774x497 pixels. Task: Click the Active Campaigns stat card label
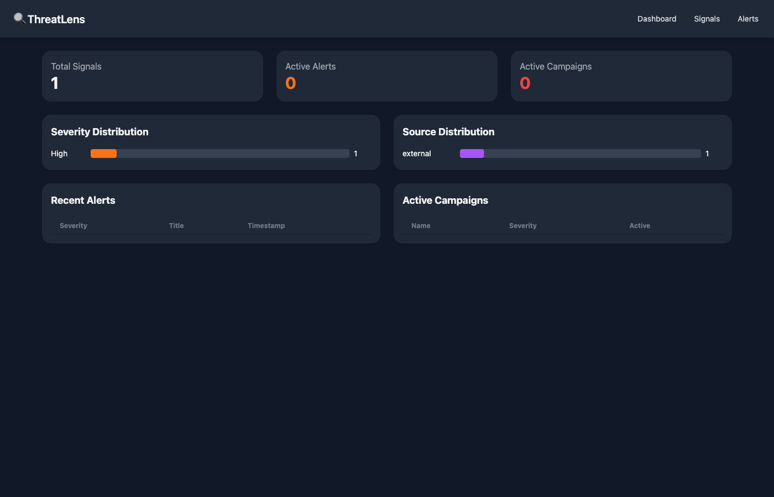pos(556,66)
